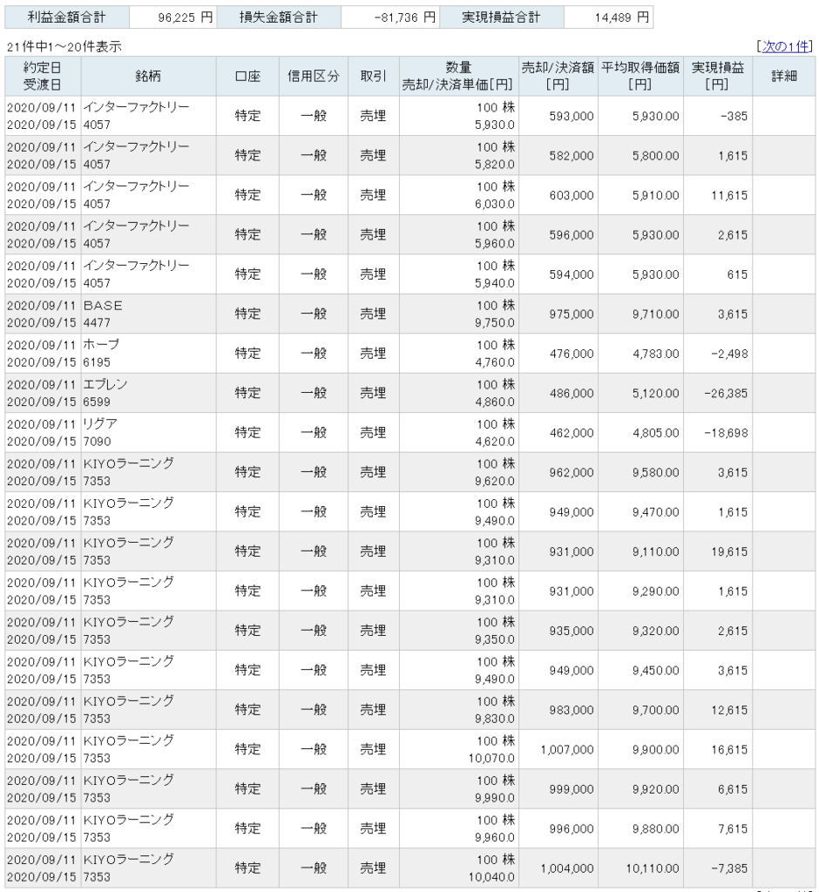The image size is (819, 892).
Task: Click the -2,498 realized loss cell
Action: click(718, 354)
